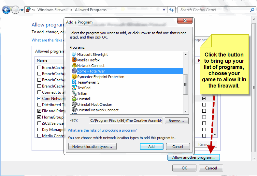The height and width of the screenshot is (176, 257).
Task: Click the Trillian icon
Action: tap(74, 93)
